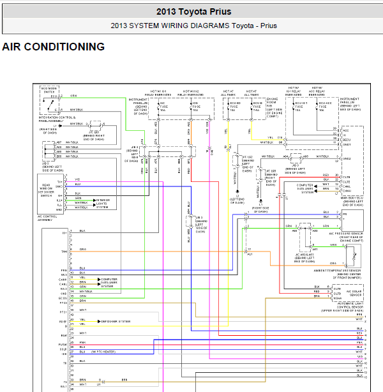Image resolution: width=383 pixels, height=392 pixels.
Task: Click the '2013 Toyota Prius' title
Action: [x=194, y=11]
